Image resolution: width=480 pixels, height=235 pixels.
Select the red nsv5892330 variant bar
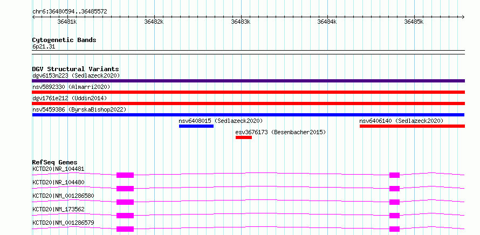click(x=248, y=92)
